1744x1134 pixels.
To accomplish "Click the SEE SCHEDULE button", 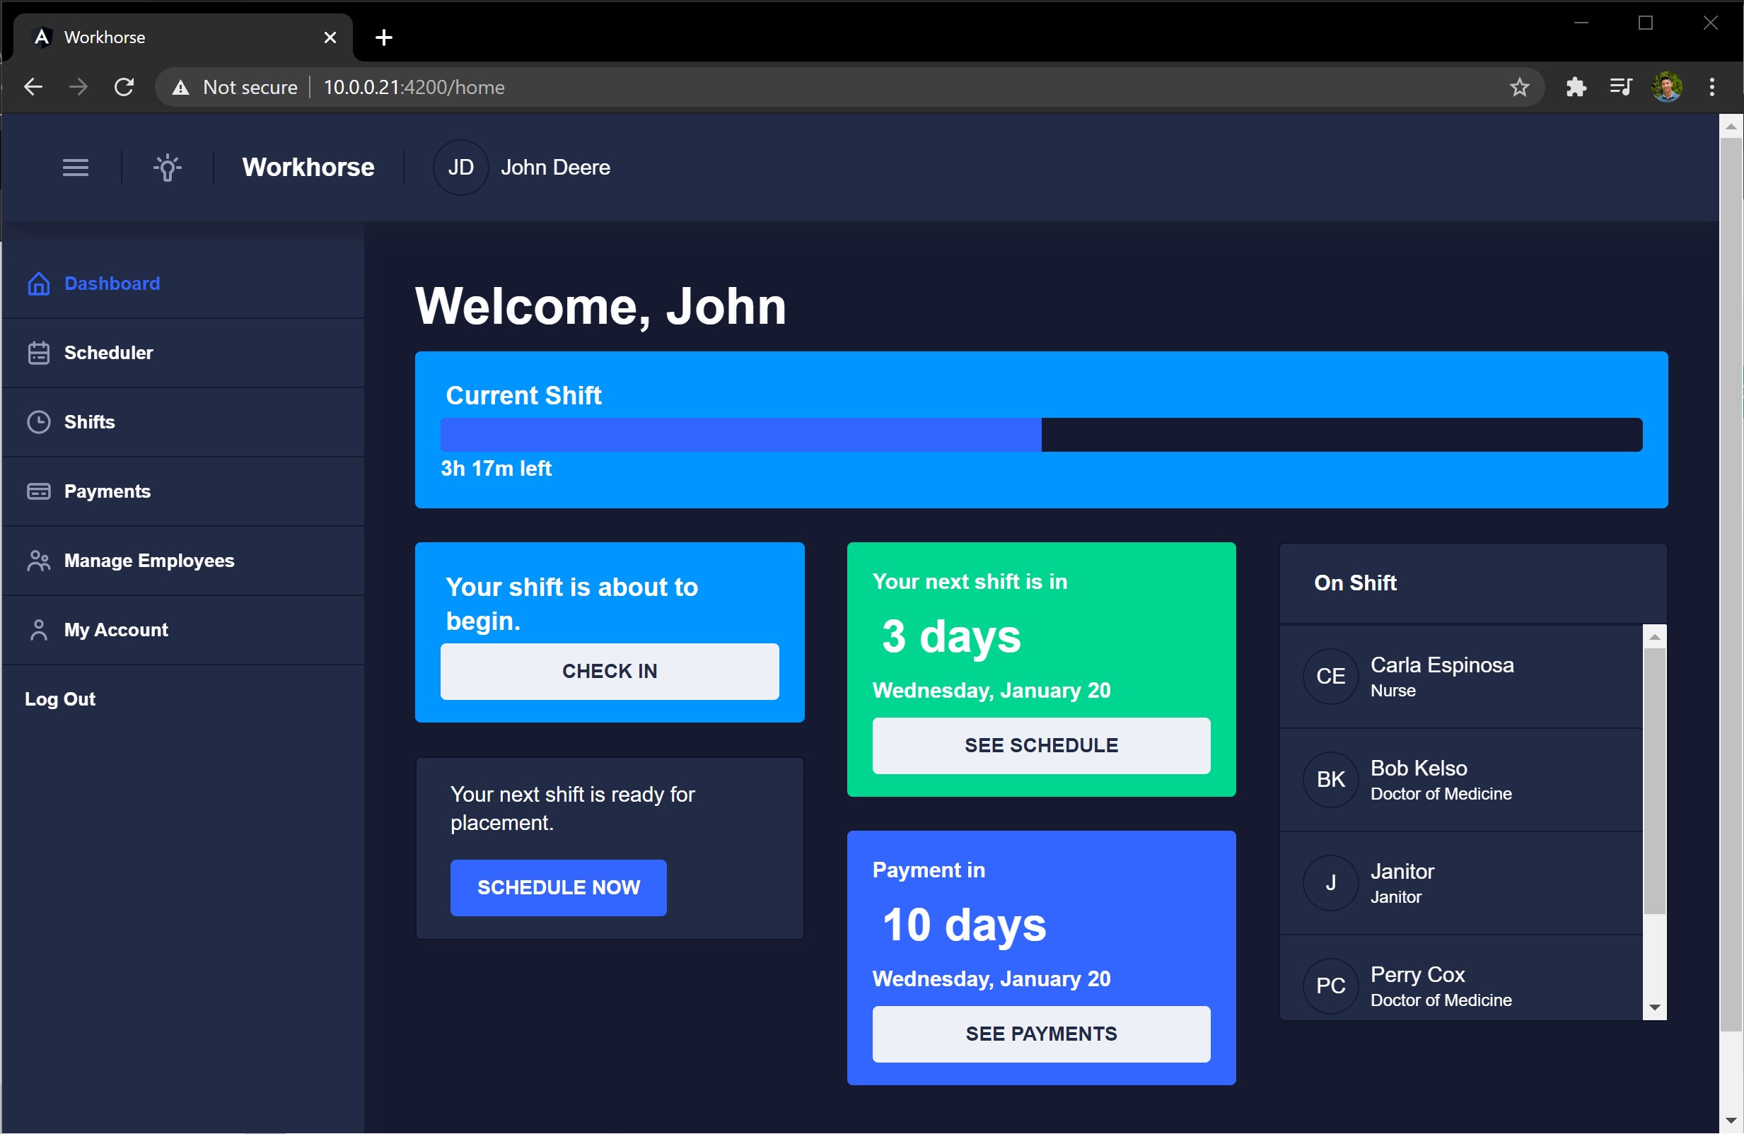I will point(1040,745).
